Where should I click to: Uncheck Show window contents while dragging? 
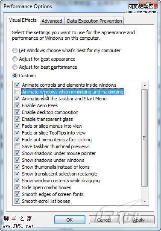18,181
